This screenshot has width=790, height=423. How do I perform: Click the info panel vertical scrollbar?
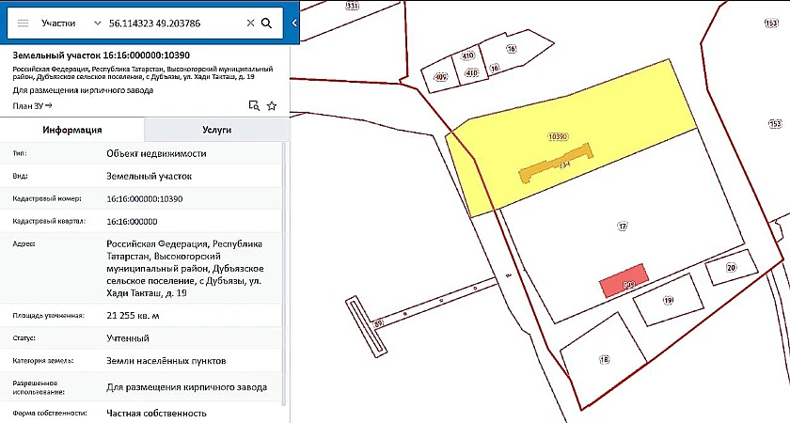(x=284, y=282)
